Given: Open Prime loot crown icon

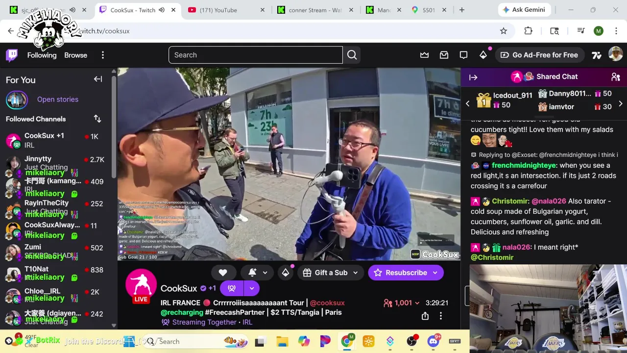Looking at the screenshot, I should [x=424, y=55].
